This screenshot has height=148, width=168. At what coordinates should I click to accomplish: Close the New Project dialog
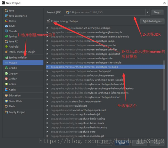pyautogui.click(x=165, y=3)
